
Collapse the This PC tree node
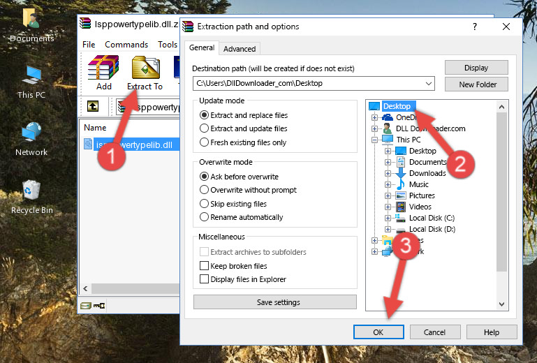coord(374,140)
